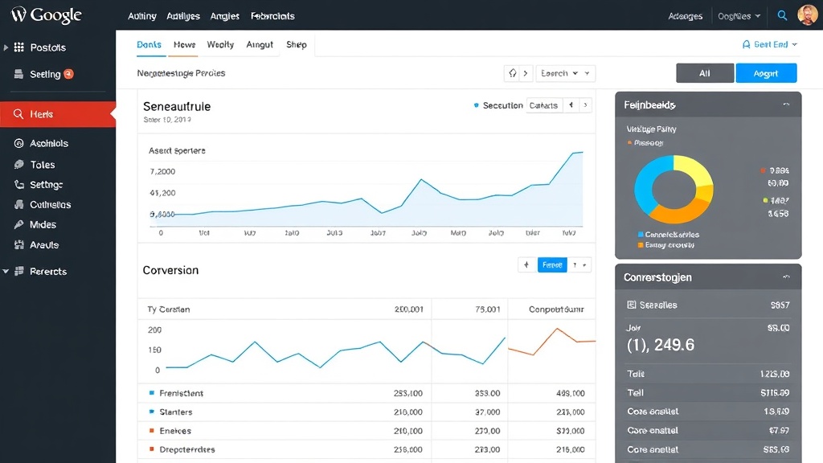Open Settings via the gear icon with red badge
The height and width of the screenshot is (463, 823).
tap(18, 74)
